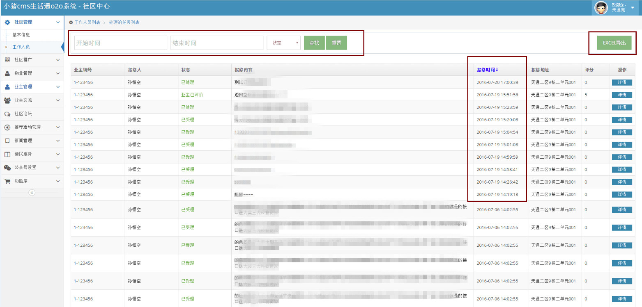Collapse sidebar with the double-arrow icon
642x307 pixels.
(32, 193)
